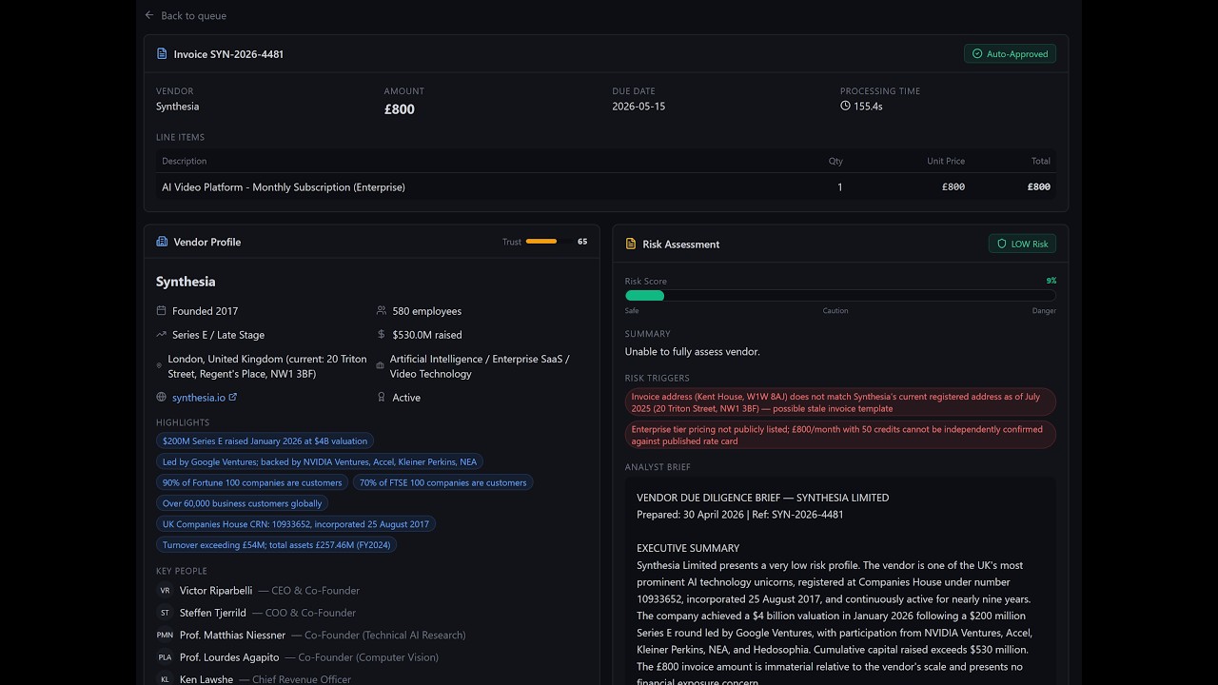Go back to queue
The height and width of the screenshot is (685, 1218).
pyautogui.click(x=186, y=15)
